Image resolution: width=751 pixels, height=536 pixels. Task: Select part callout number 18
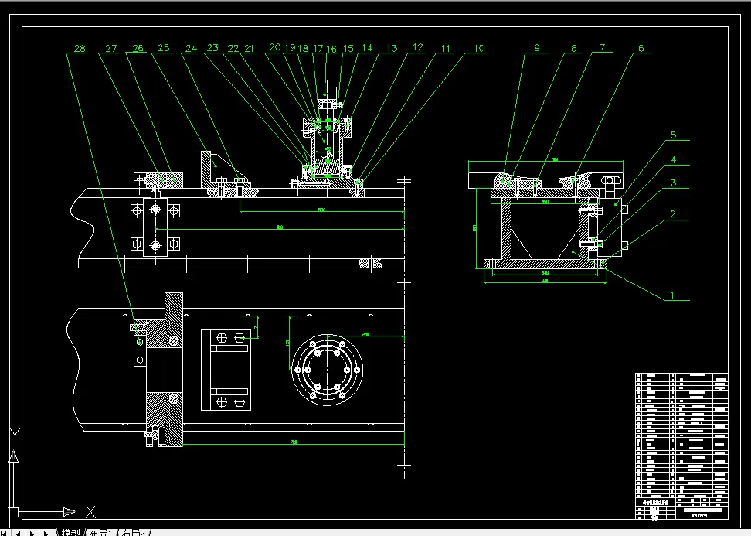pos(303,49)
